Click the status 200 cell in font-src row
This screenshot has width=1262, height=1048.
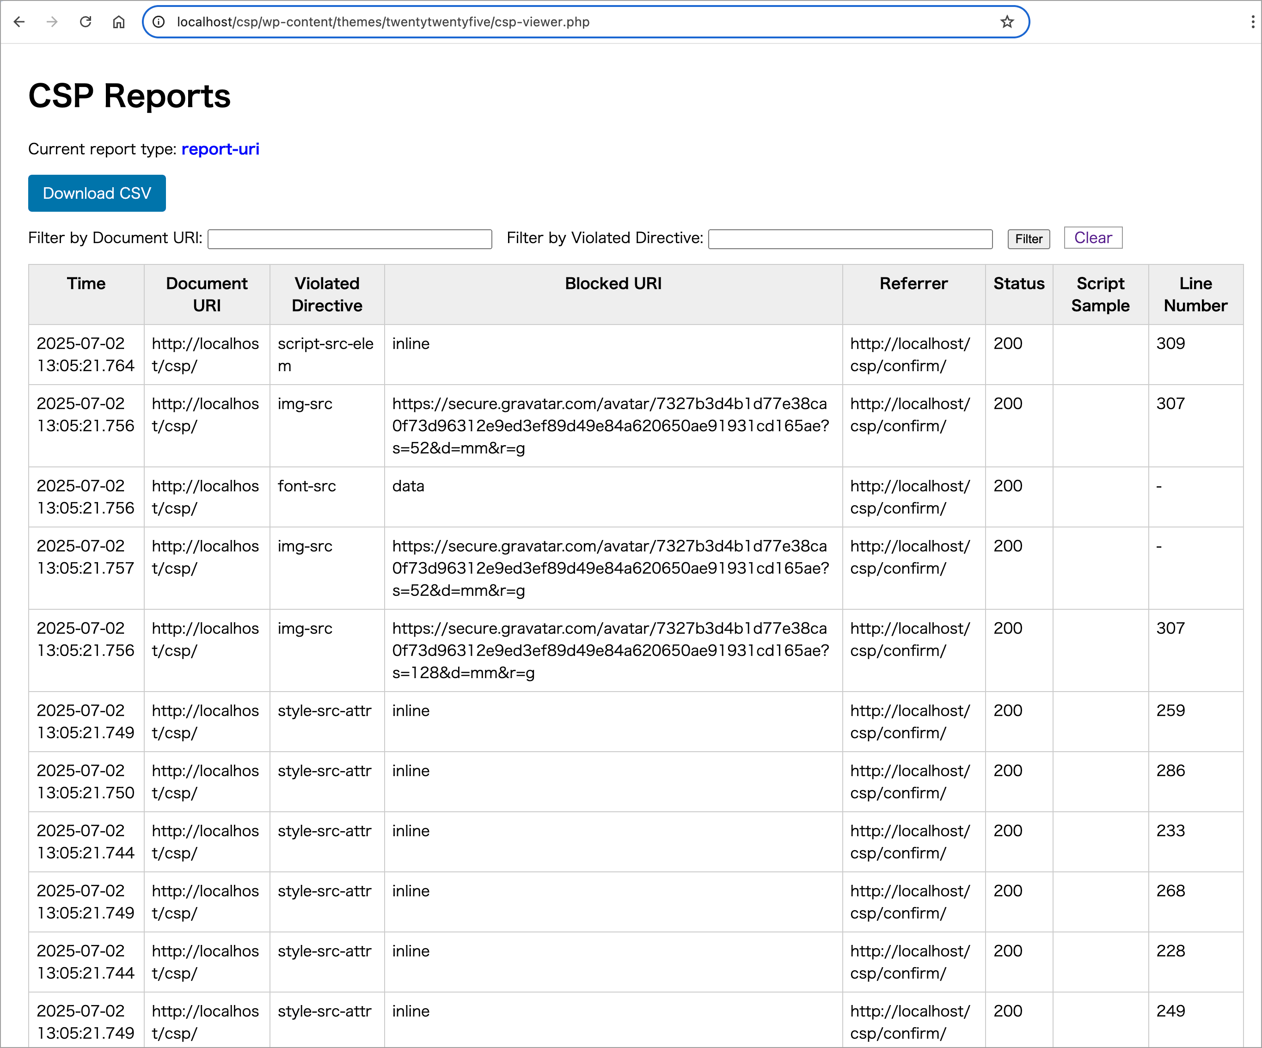click(1019, 497)
